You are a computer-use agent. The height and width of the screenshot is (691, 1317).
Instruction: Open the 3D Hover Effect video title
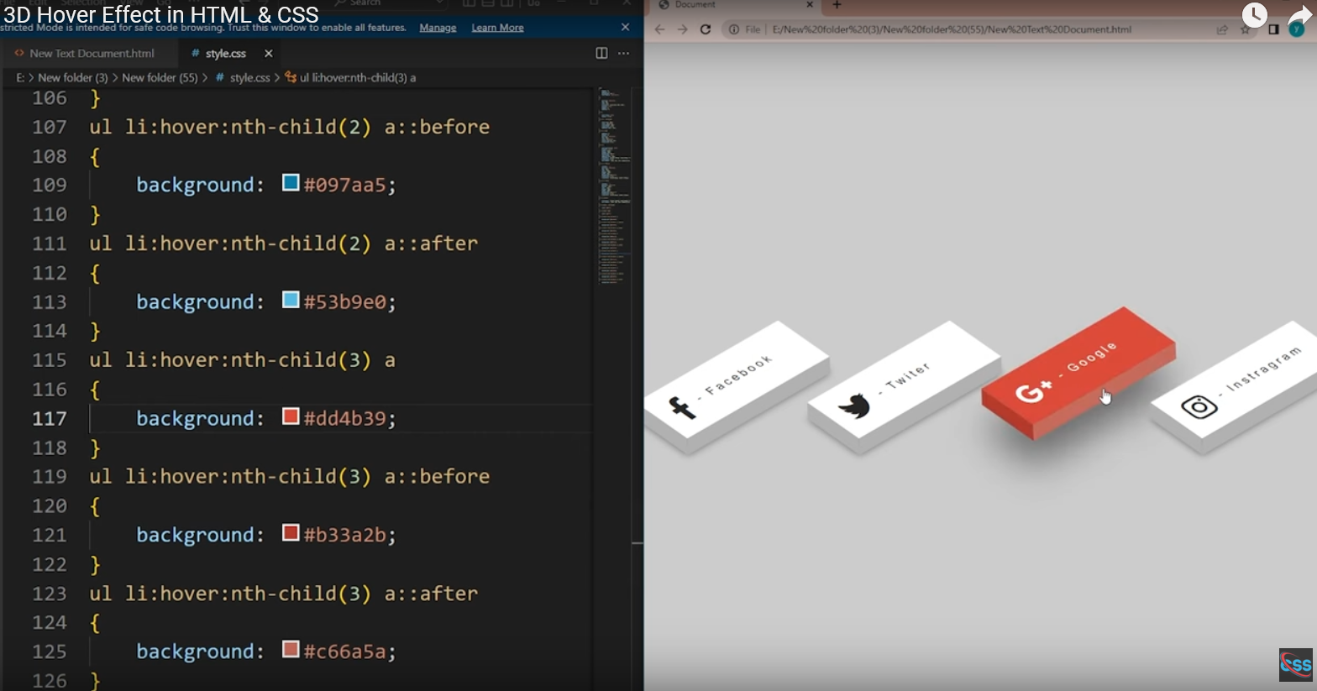pos(161,14)
